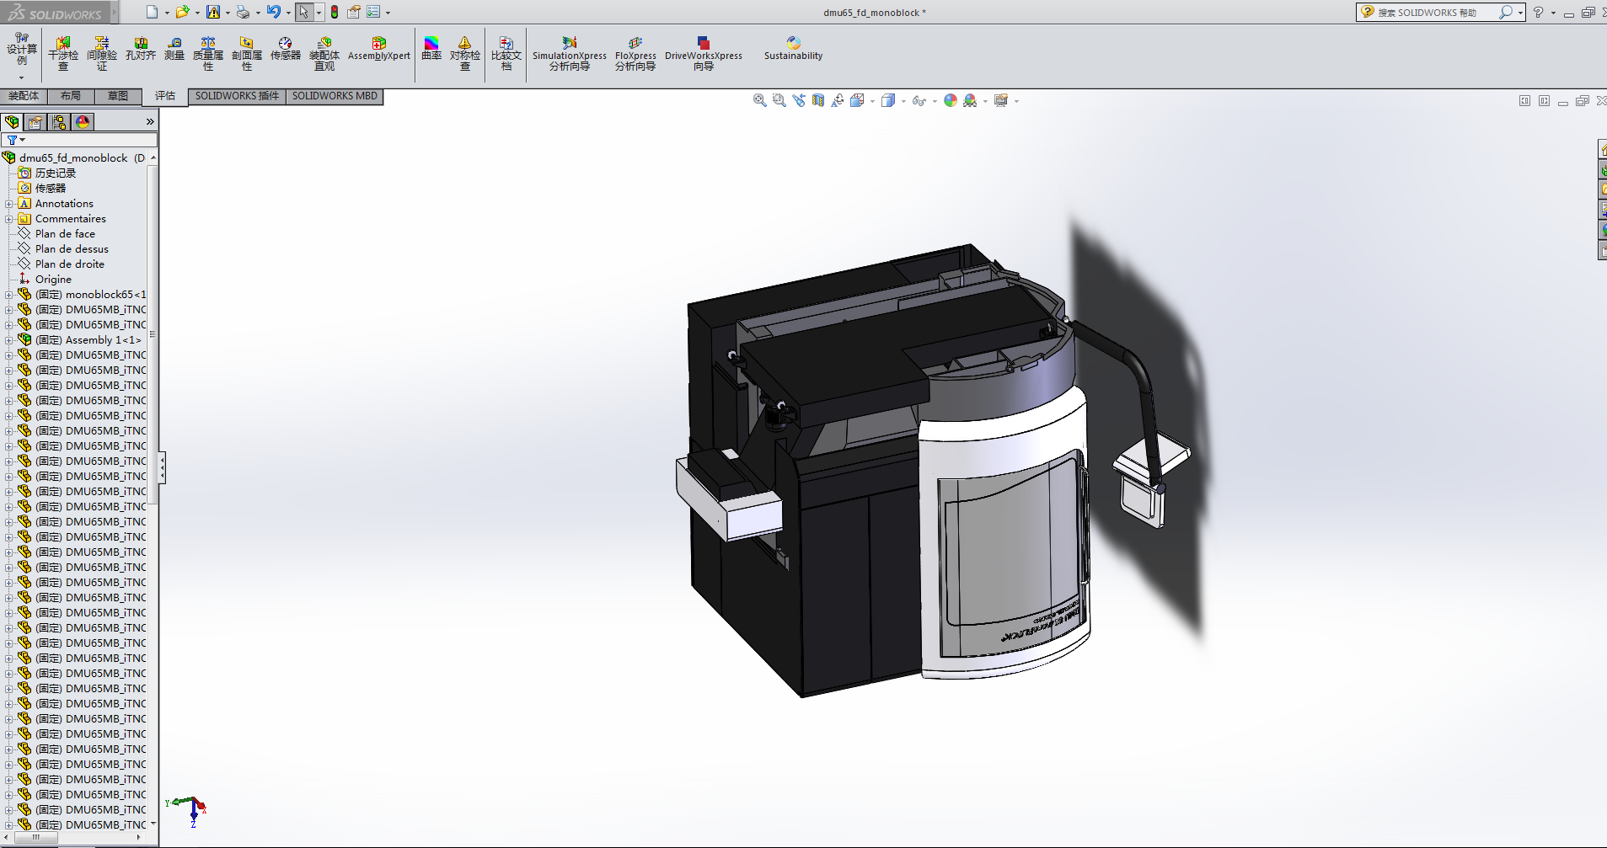The width and height of the screenshot is (1607, 848).
Task: Open the ConfigurationManager tab icon
Action: (59, 122)
